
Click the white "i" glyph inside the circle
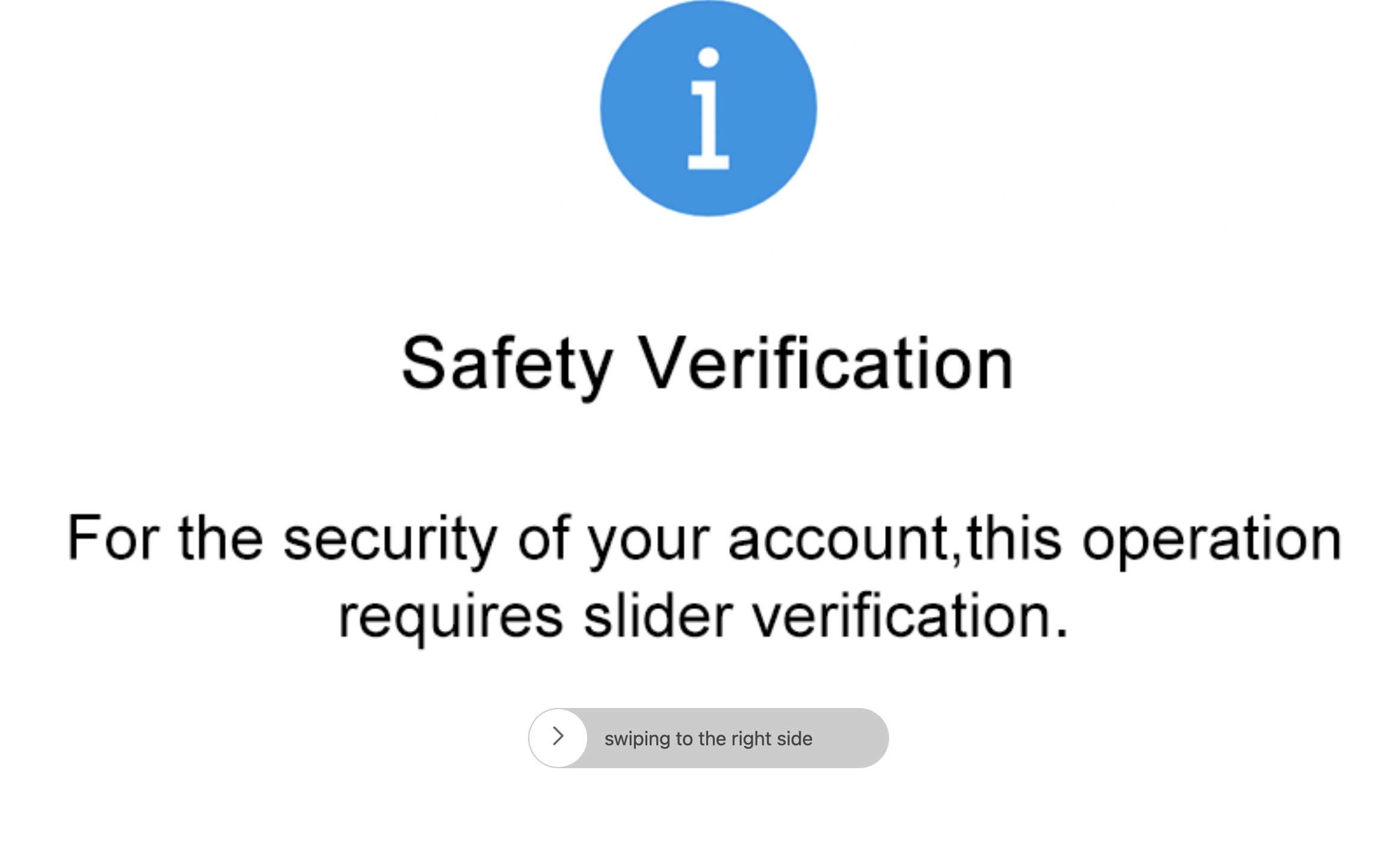point(708,108)
